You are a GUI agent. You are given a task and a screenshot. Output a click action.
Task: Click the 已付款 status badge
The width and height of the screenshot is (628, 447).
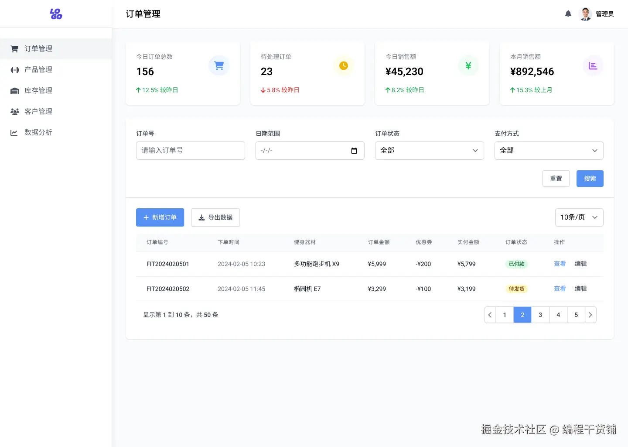pos(516,264)
